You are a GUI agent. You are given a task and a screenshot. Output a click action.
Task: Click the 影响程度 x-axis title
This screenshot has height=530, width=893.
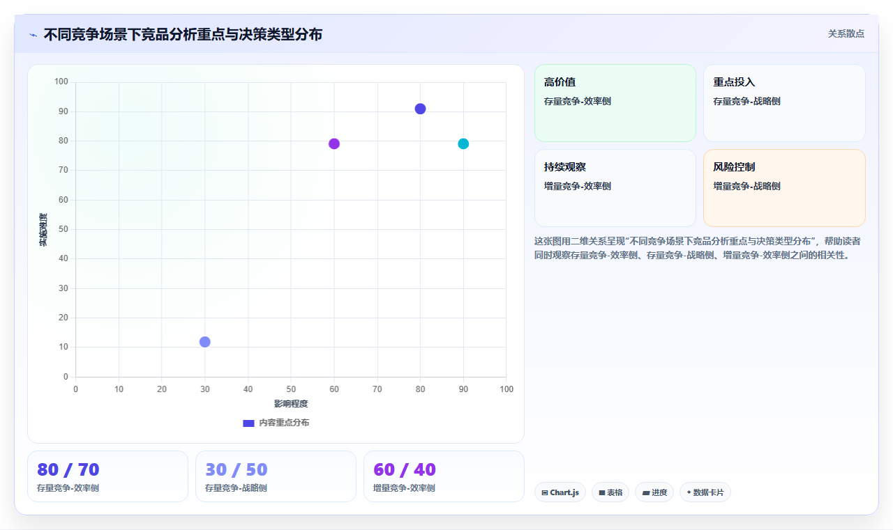pyautogui.click(x=291, y=403)
